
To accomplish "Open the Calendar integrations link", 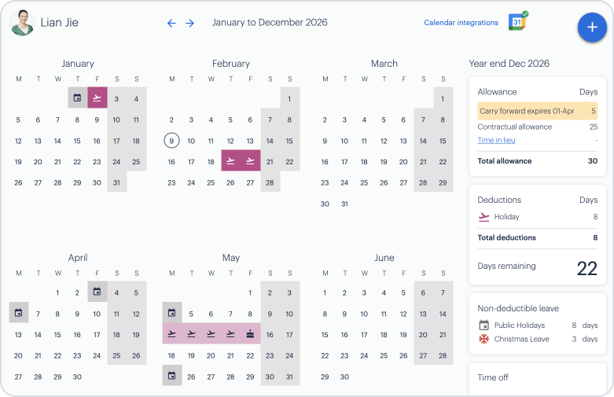I will [x=461, y=23].
